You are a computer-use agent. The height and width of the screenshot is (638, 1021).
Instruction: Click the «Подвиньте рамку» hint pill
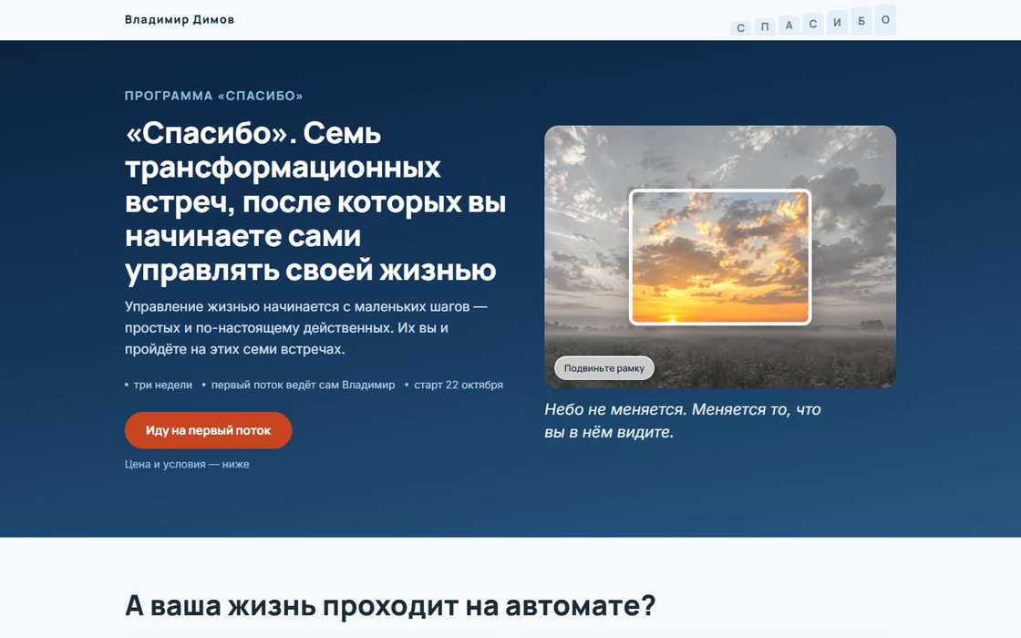604,368
